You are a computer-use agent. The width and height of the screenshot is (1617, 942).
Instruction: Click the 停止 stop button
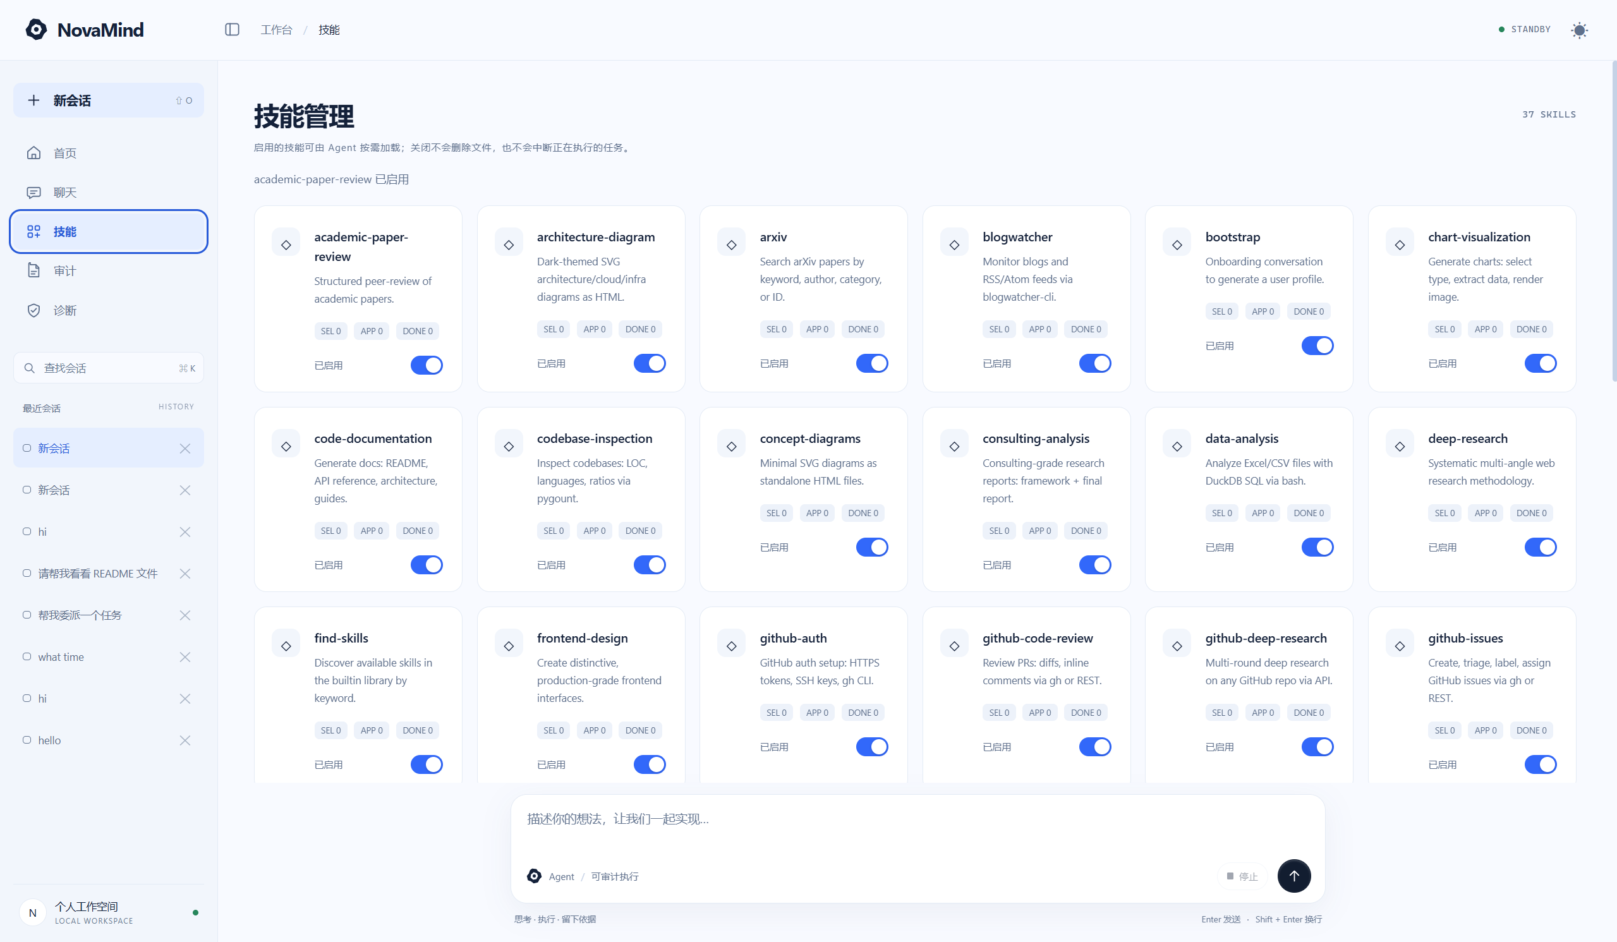1242,876
